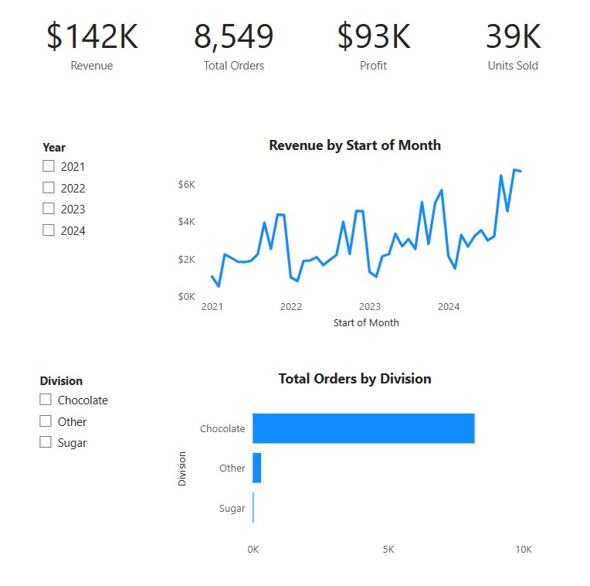Click the $4K y-axis label
Image resolution: width=590 pixels, height=586 pixels.
[187, 221]
